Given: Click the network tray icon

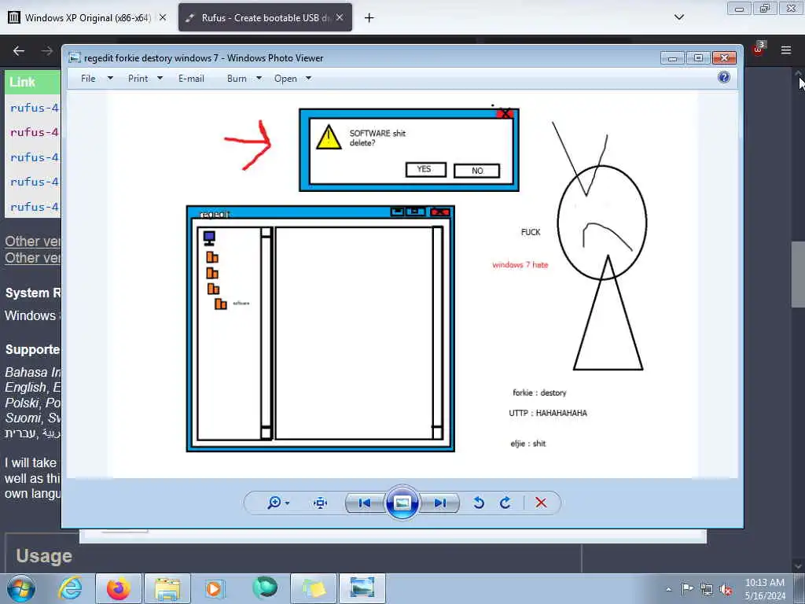Looking at the screenshot, I should pos(707,589).
